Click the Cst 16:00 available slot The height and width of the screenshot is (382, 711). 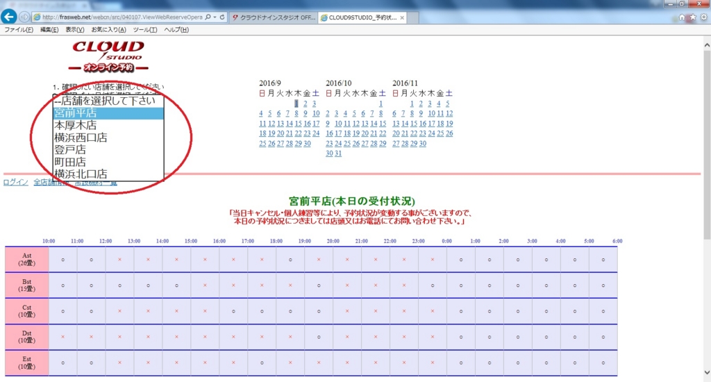[233, 312]
